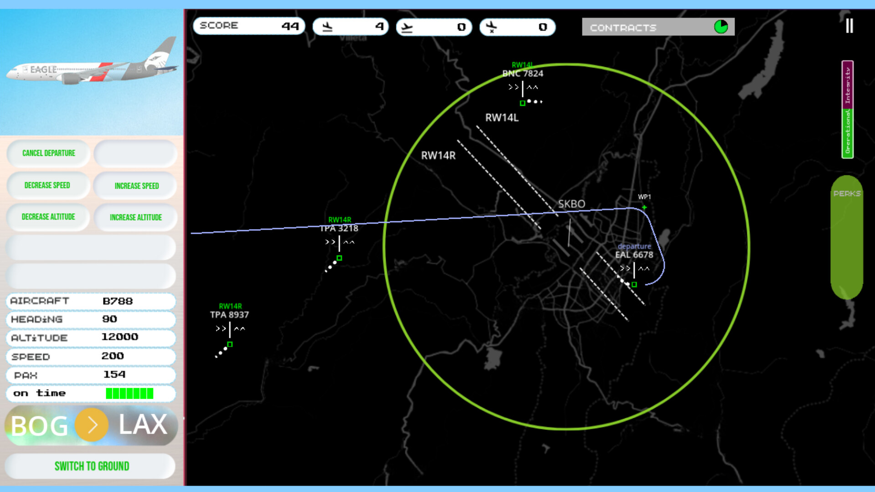The width and height of the screenshot is (875, 492).
Task: Switch to ground view
Action: 91,466
